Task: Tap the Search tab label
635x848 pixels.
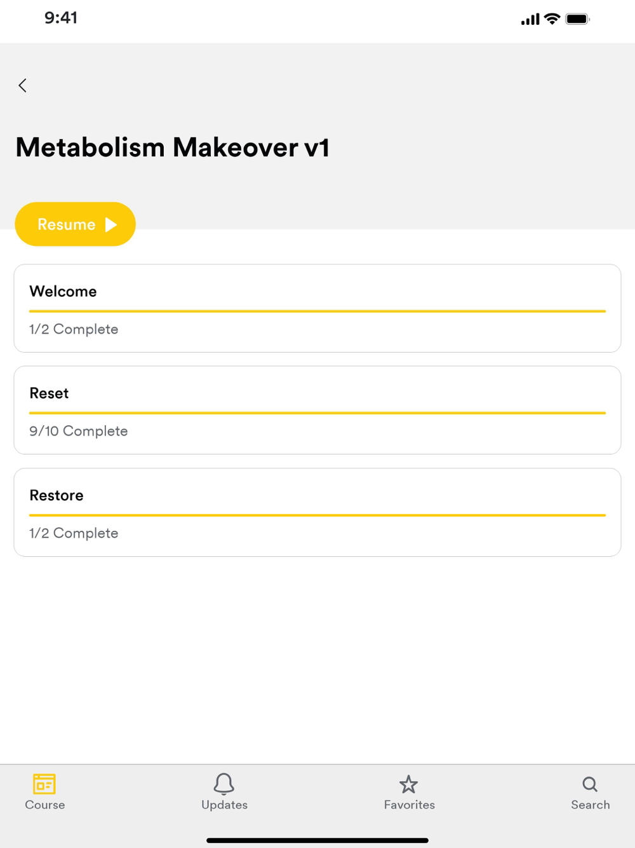Action: click(590, 805)
